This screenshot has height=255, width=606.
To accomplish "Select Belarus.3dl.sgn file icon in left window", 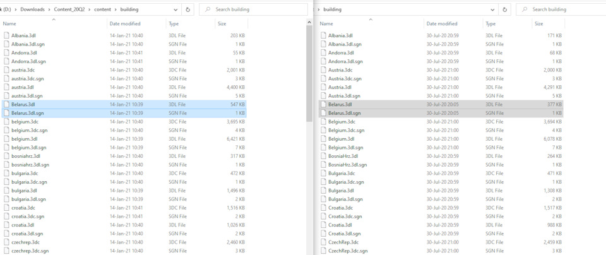I will [6, 113].
